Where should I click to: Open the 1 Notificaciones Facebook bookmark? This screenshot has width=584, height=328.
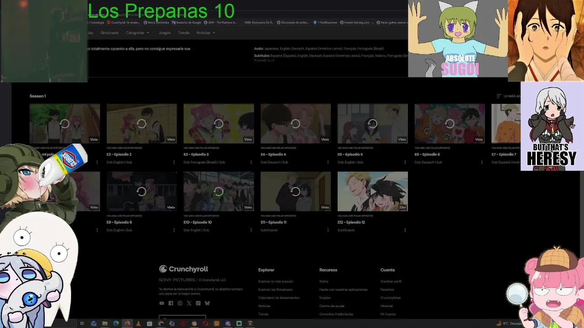tap(325, 22)
